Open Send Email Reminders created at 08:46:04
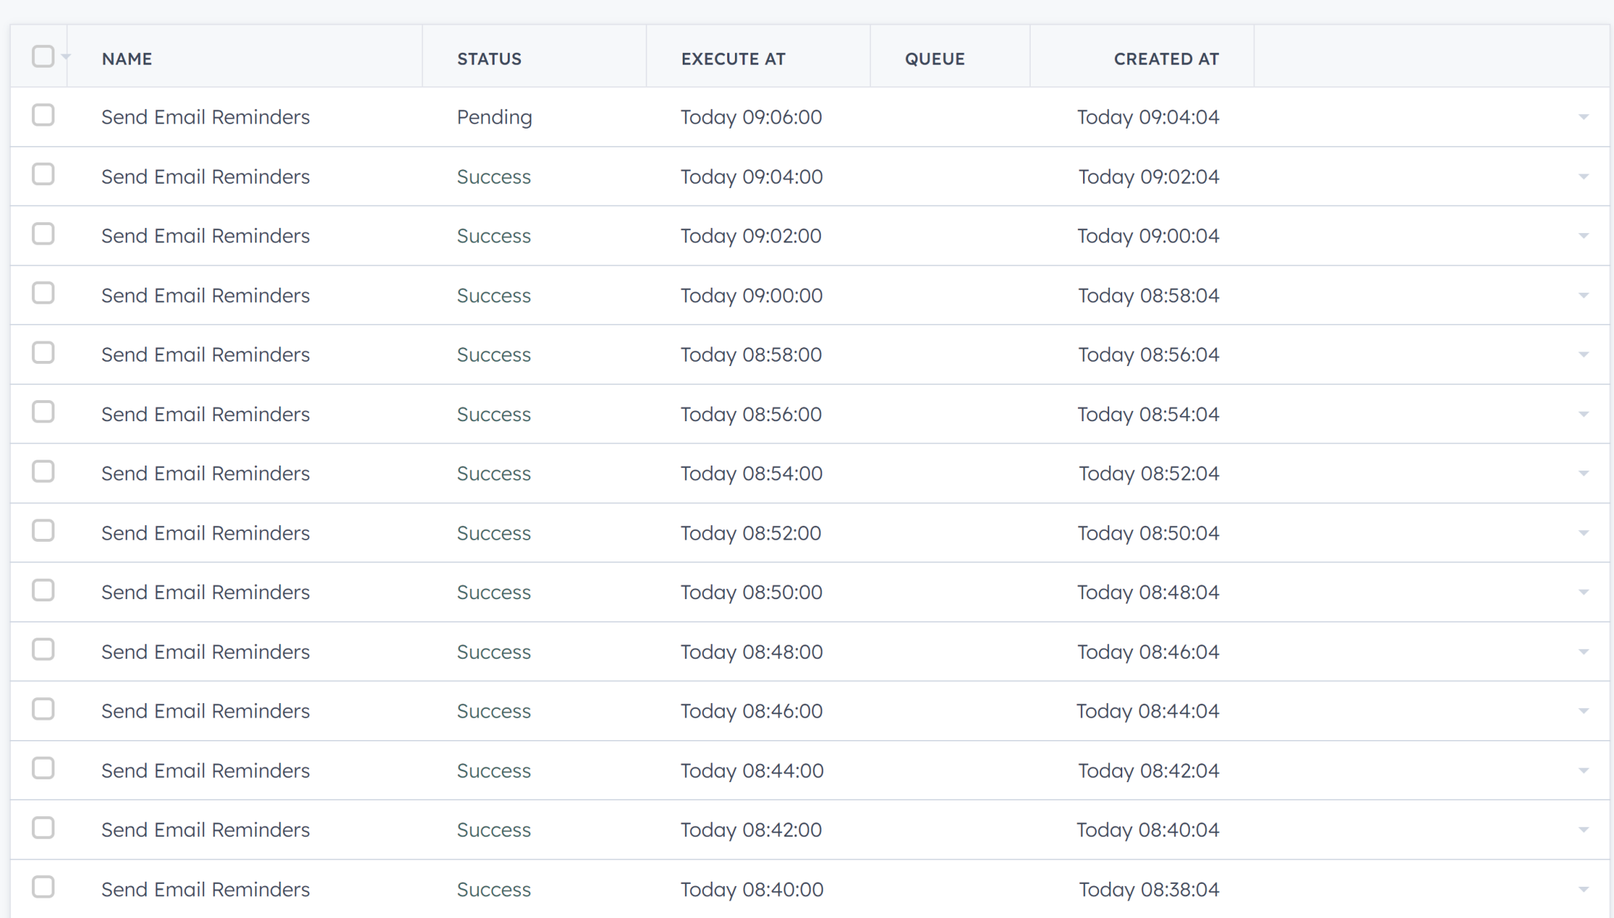The width and height of the screenshot is (1614, 918). [206, 651]
